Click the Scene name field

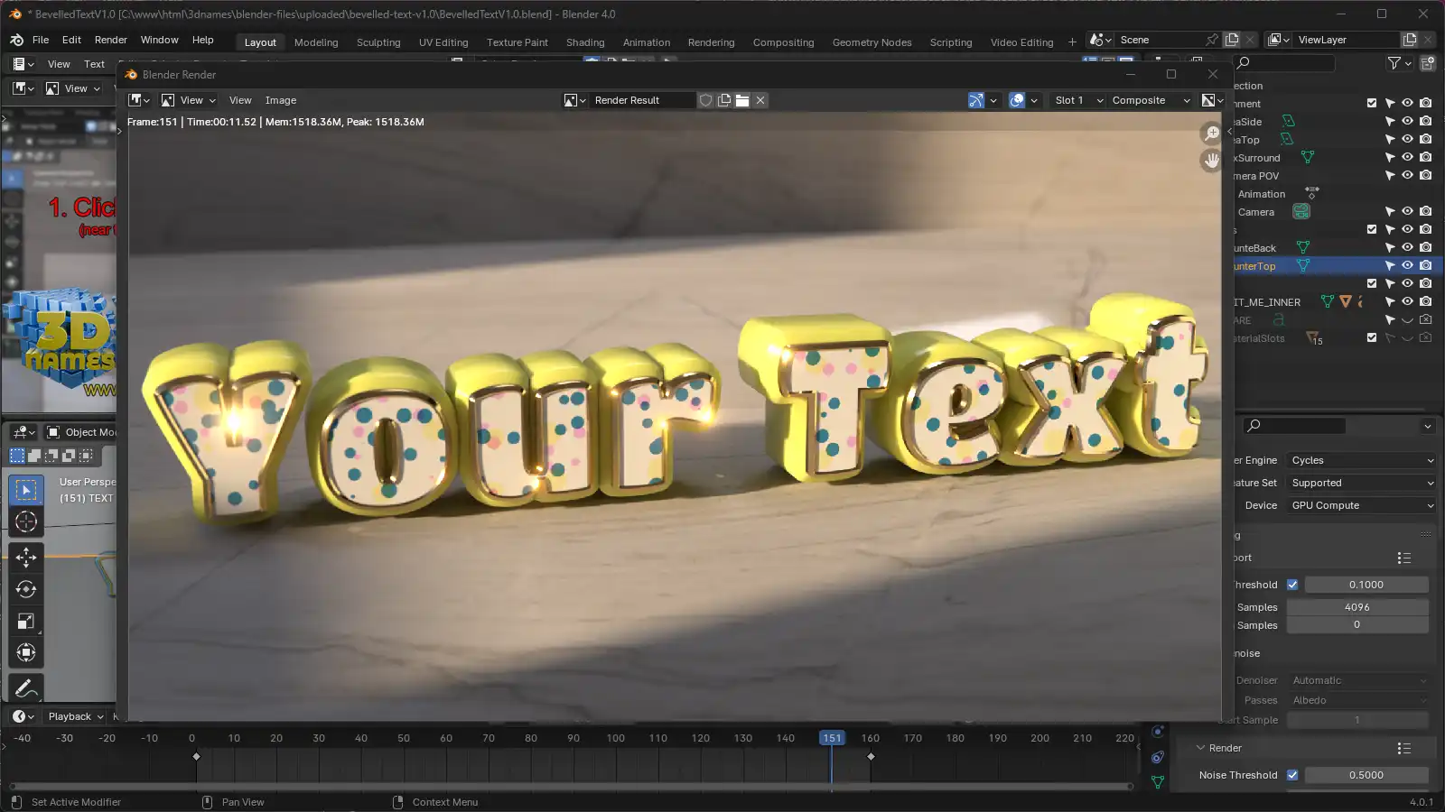pyautogui.click(x=1161, y=40)
